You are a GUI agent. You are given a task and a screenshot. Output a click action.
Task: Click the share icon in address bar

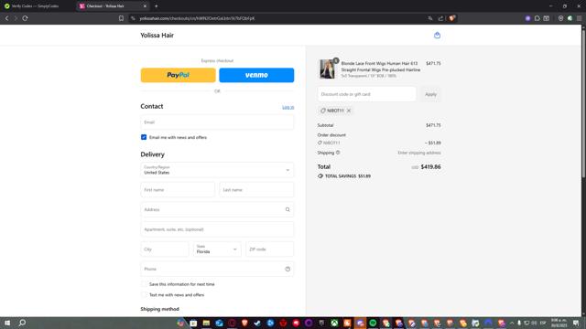(x=440, y=18)
